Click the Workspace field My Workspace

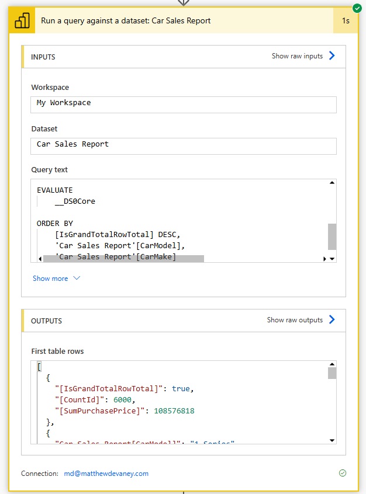184,105
